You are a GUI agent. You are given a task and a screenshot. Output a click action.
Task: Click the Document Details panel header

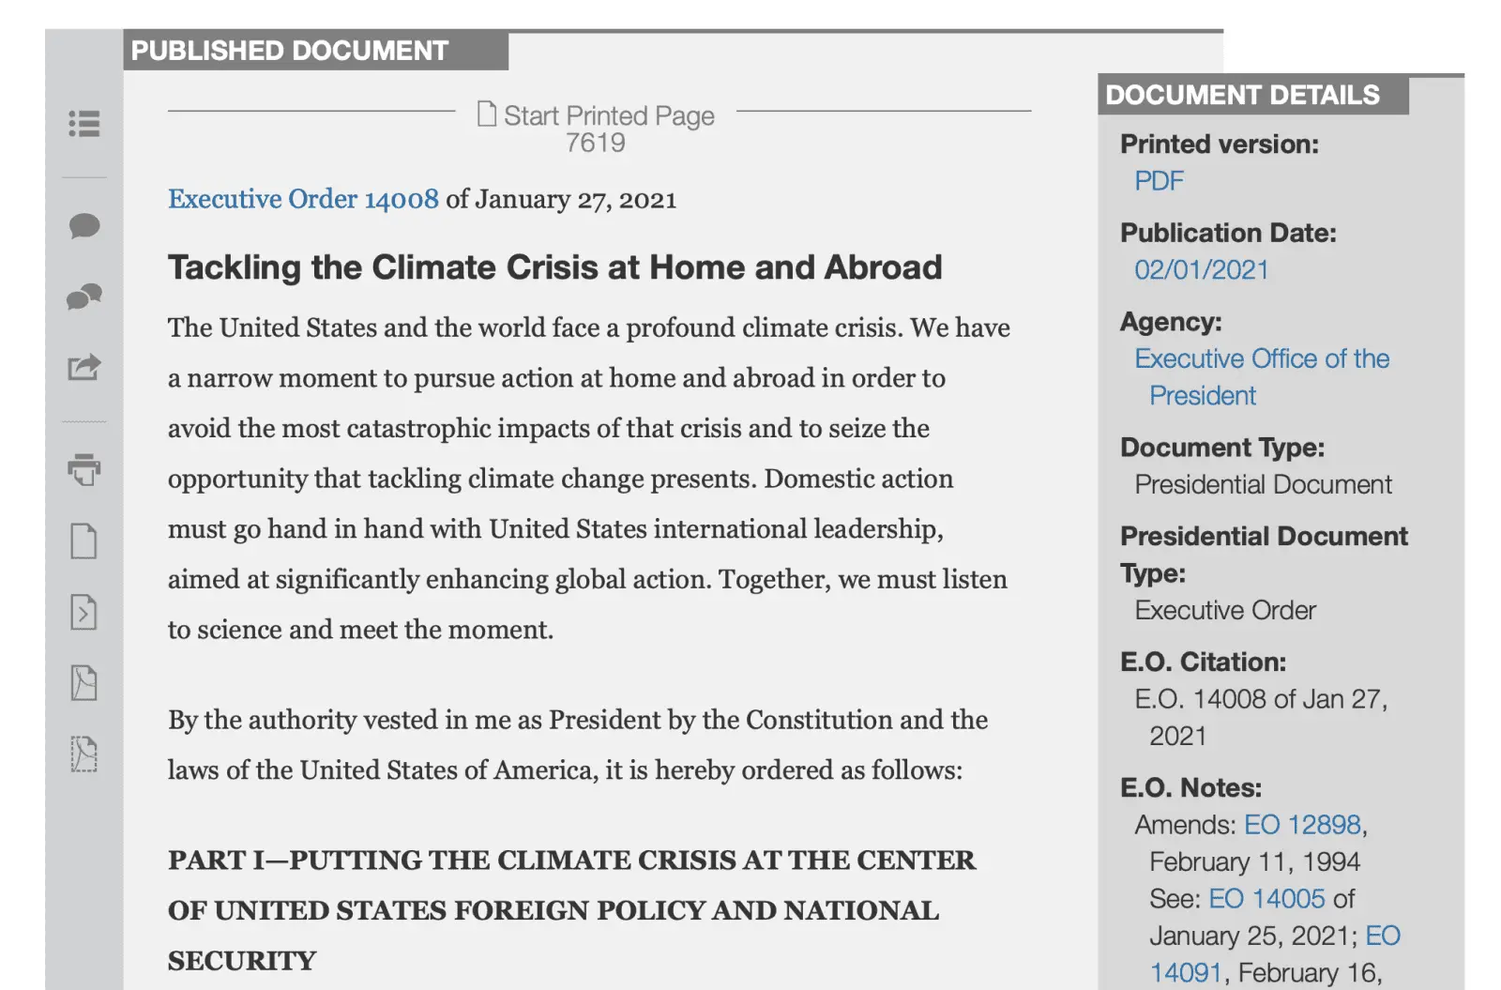(1242, 95)
